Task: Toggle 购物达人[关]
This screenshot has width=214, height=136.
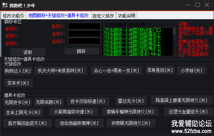Action: tap(18, 71)
